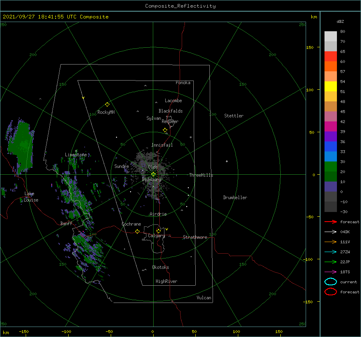Click the Lacombe city label

click(x=173, y=101)
